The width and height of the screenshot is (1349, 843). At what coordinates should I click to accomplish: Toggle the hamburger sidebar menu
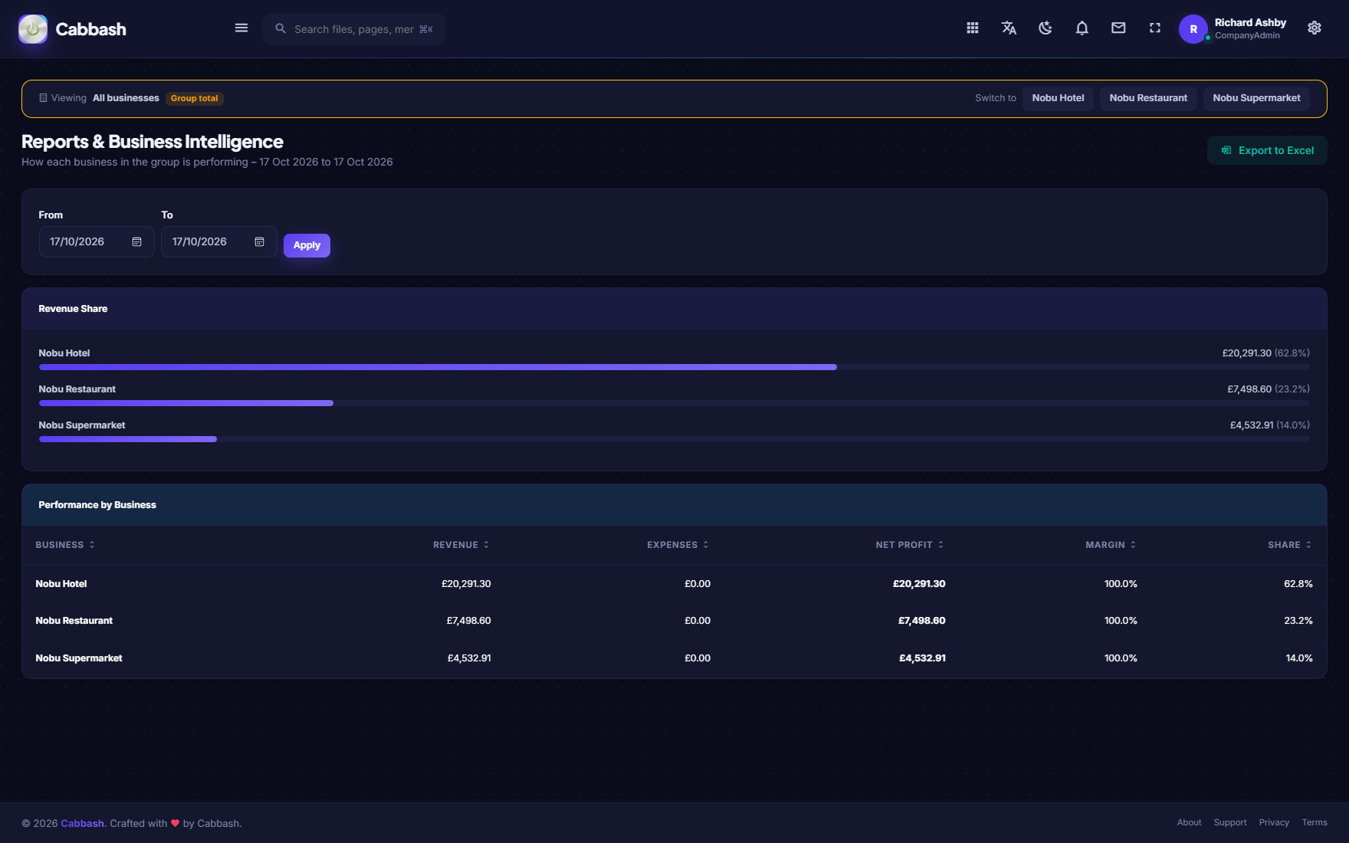point(241,28)
